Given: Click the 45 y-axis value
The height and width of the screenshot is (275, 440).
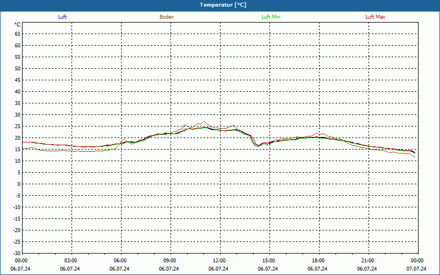Looking at the screenshot, I should (18, 80).
